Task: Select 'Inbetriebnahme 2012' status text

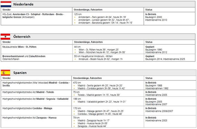Action: [x=156, y=52]
